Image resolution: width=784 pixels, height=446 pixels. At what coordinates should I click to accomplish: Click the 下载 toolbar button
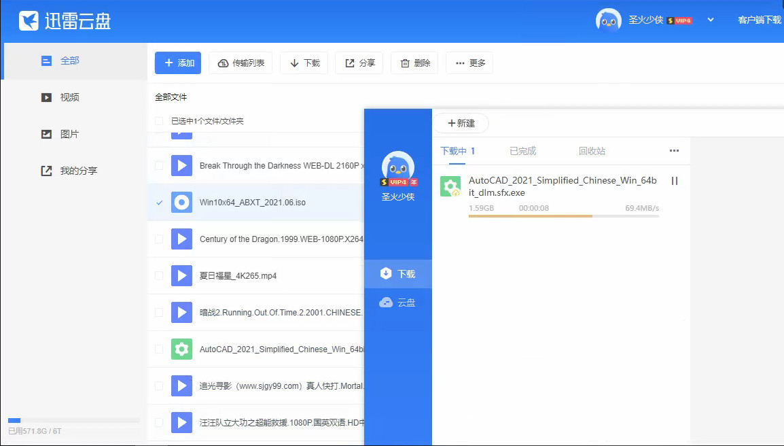point(304,63)
